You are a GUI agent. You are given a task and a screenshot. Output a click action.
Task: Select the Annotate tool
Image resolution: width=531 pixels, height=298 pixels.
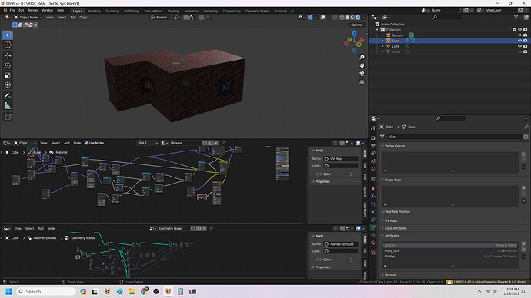(x=8, y=96)
